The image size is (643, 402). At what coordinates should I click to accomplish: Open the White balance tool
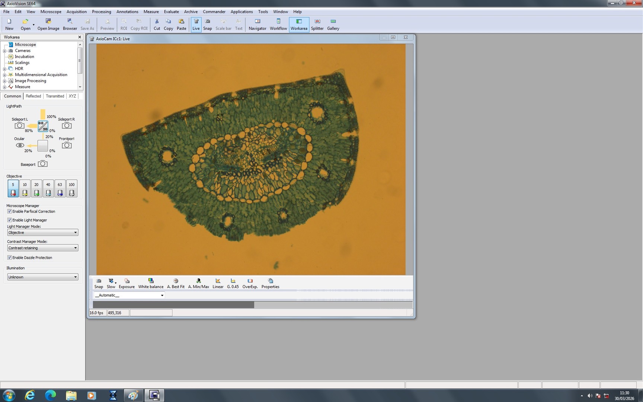point(151,283)
